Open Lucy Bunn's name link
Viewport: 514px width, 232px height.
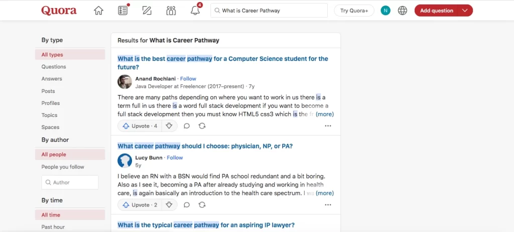(149, 157)
